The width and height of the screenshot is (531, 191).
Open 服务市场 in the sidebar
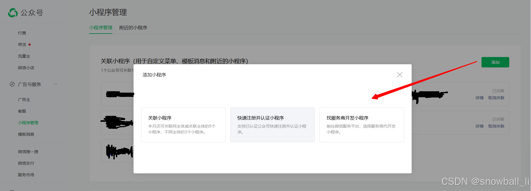26,175
